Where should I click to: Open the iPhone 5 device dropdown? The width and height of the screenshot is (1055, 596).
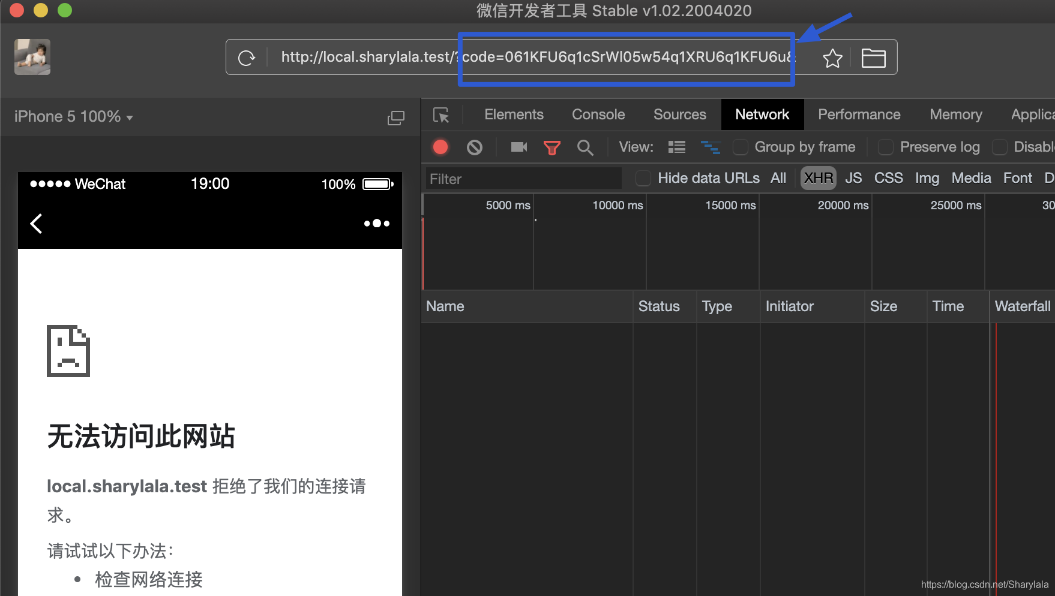[72, 116]
